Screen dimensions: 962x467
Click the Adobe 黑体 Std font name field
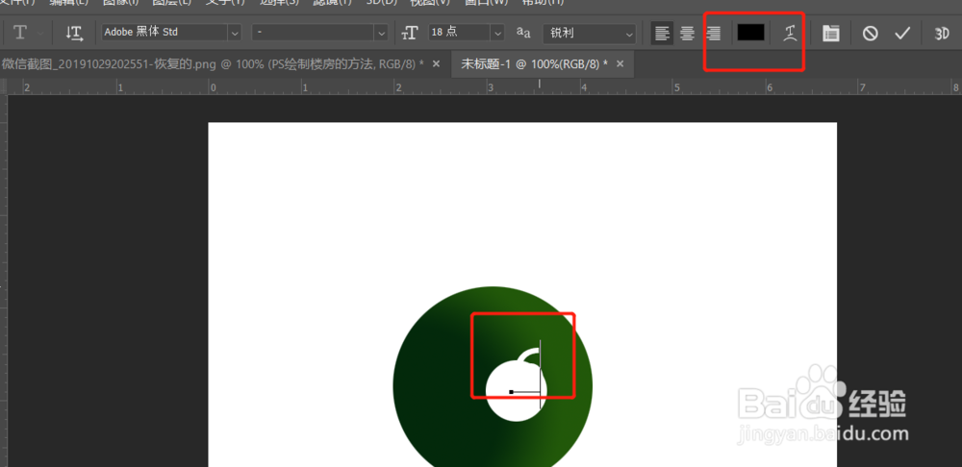click(165, 33)
